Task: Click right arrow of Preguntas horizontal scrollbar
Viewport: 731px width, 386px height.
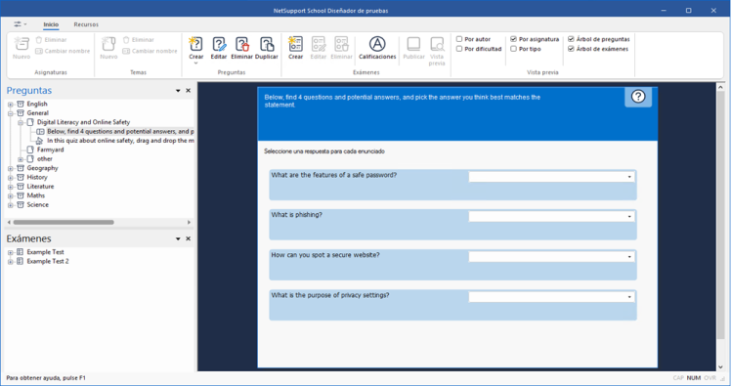Action: 189,223
